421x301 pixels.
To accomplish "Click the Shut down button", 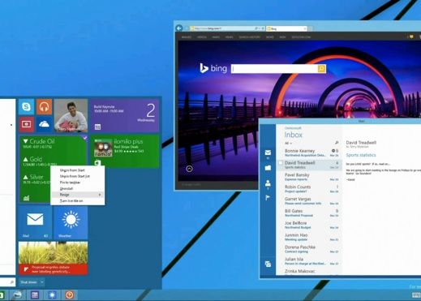I will click(x=29, y=282).
